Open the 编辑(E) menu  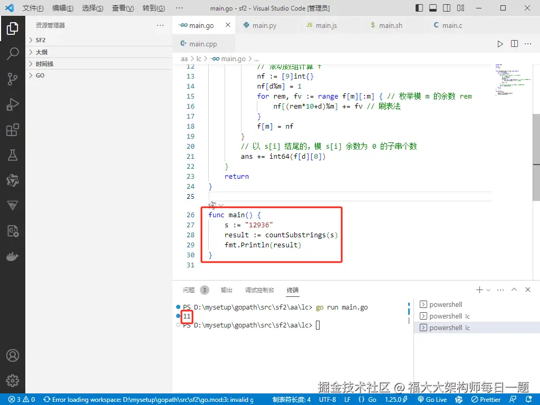(63, 8)
